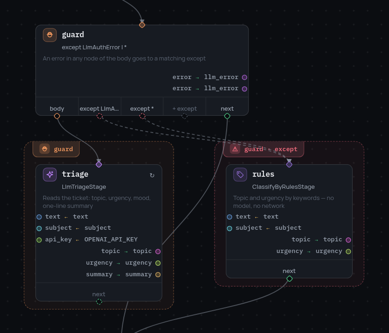
Task: Select the guard next branch tab
Action: 227,107
